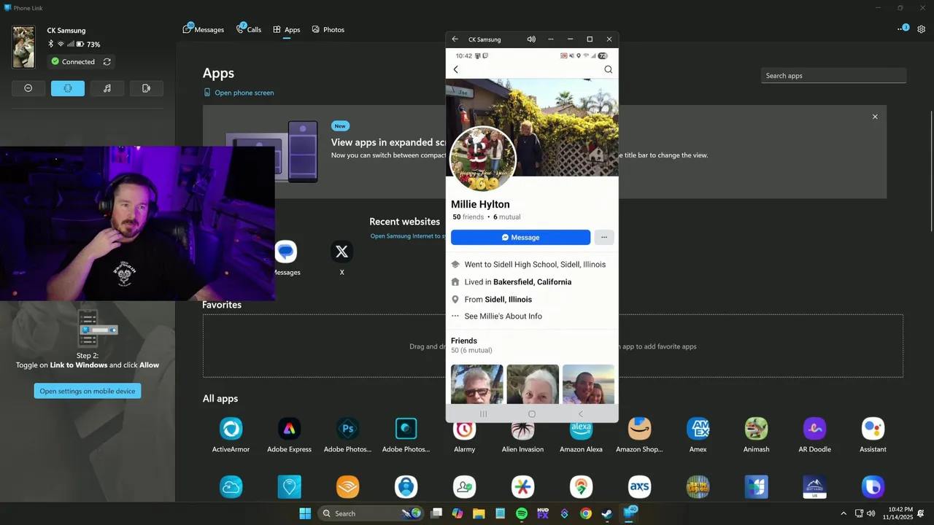Launch Google Assistant app
This screenshot has height=525, width=934.
873,429
